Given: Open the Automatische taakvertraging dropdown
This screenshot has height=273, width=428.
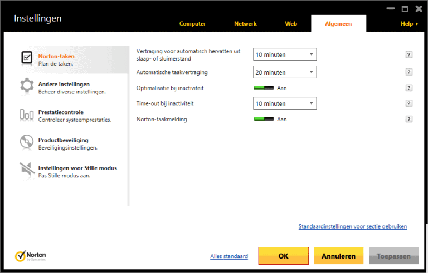Looking at the screenshot, I should point(285,72).
